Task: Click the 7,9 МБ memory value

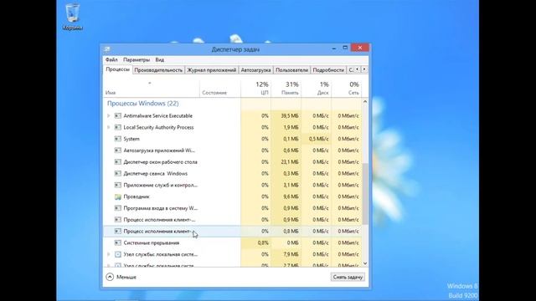Action: [x=291, y=254]
